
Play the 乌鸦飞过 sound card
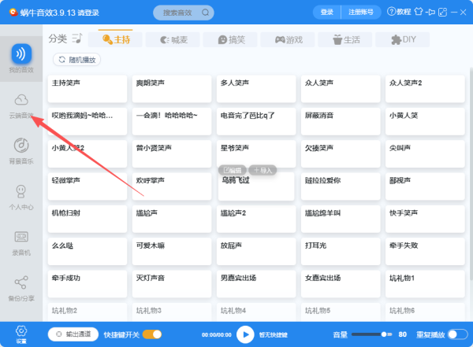(x=256, y=188)
